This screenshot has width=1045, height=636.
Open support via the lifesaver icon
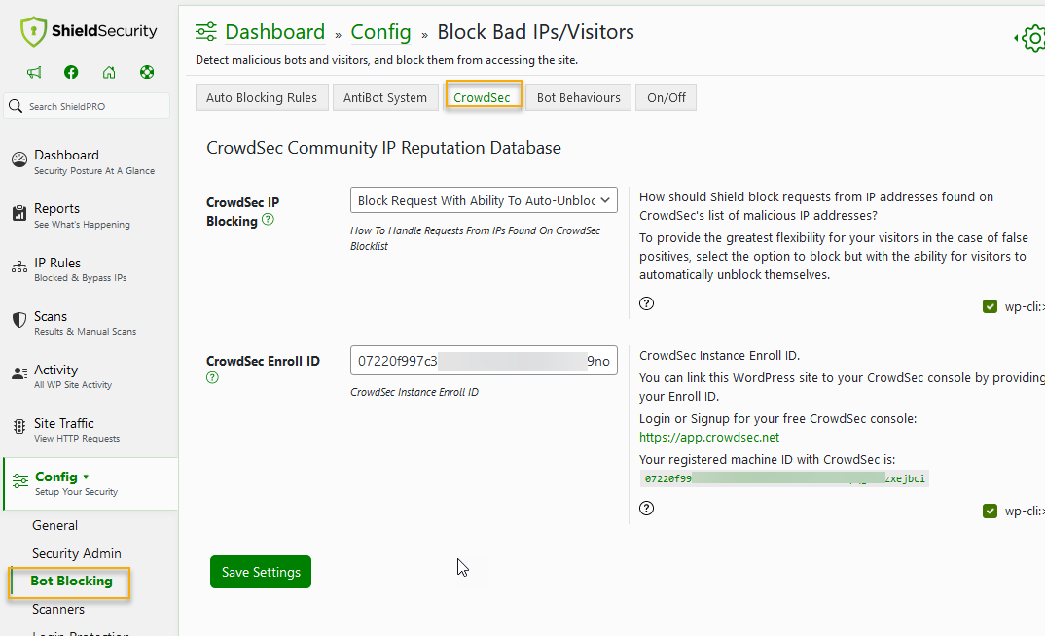(x=147, y=72)
